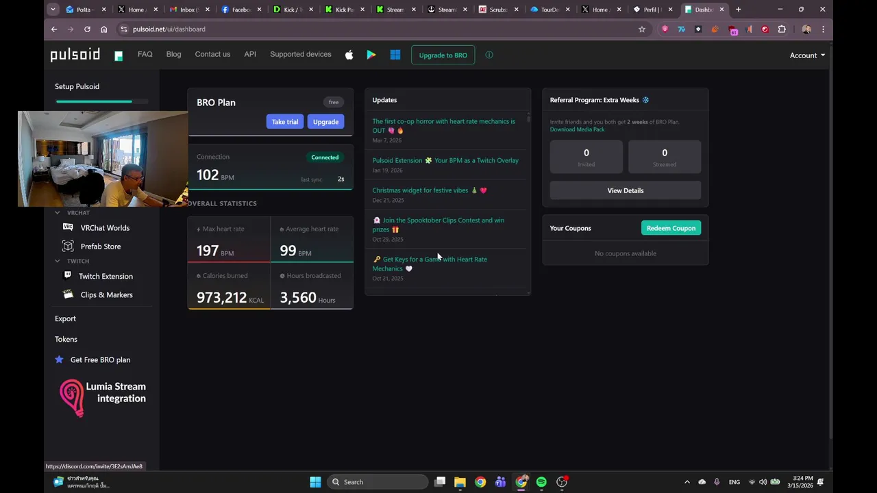
Task: Open the API menu item
Action: pos(250,54)
